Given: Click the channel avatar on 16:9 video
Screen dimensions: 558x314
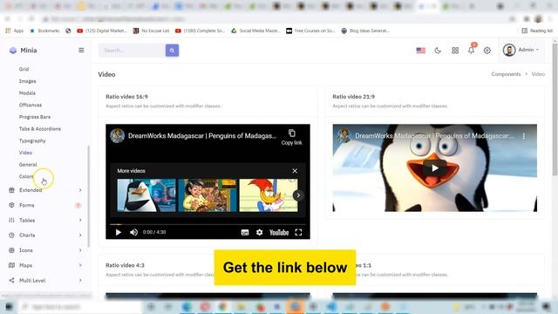Looking at the screenshot, I should (x=117, y=136).
